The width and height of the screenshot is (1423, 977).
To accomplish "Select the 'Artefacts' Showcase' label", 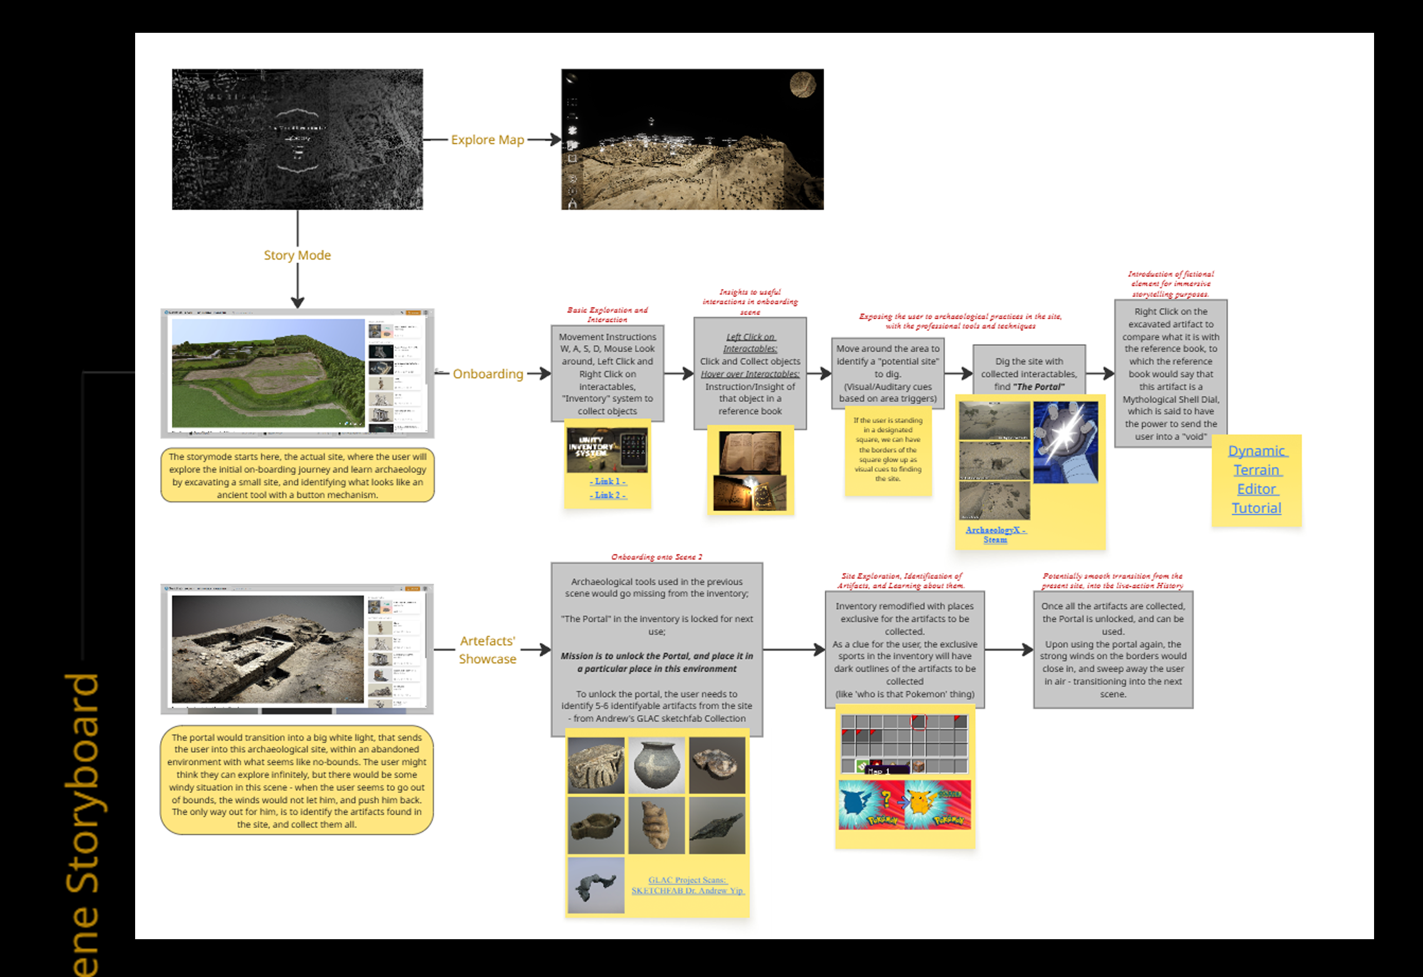I will (487, 649).
